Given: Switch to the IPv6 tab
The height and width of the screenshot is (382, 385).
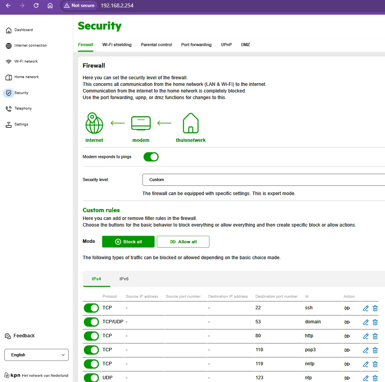Looking at the screenshot, I should (124, 279).
